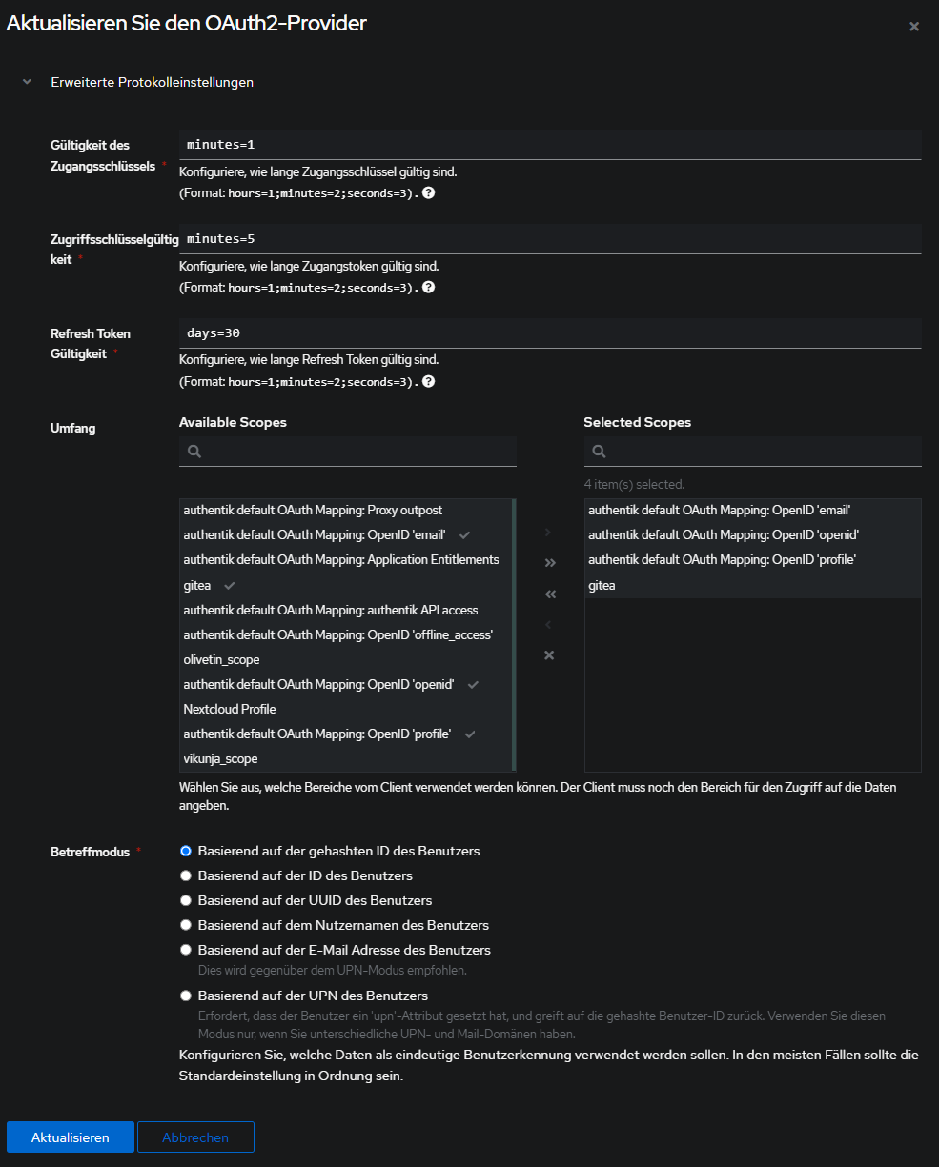Select 'olivetin_scope' in Available Scopes
The height and width of the screenshot is (1167, 939).
222,659
